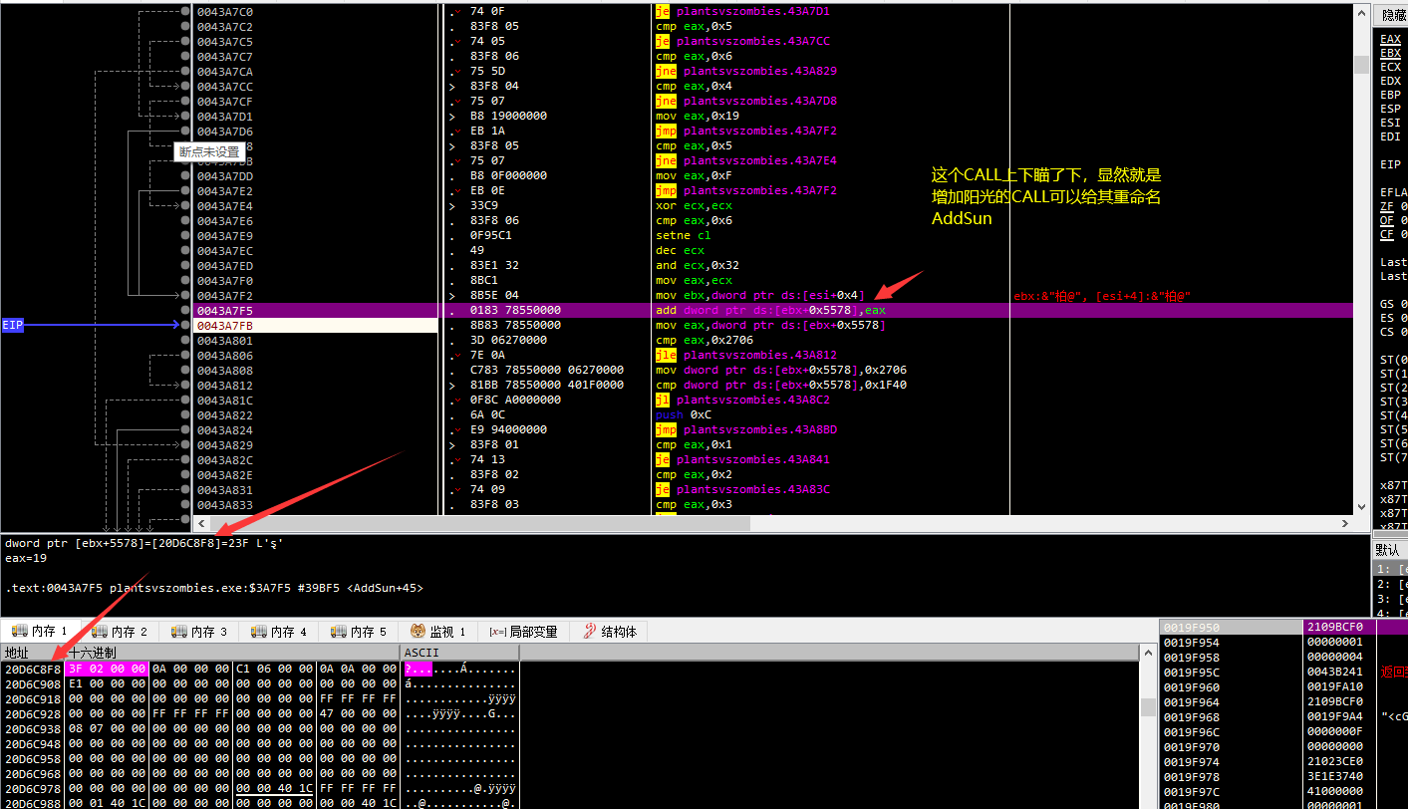Select the EAX register
Image resolution: width=1408 pixels, height=809 pixels.
(x=1390, y=40)
